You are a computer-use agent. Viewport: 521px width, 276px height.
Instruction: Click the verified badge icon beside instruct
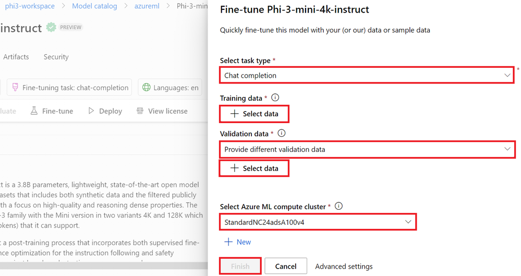(x=51, y=28)
